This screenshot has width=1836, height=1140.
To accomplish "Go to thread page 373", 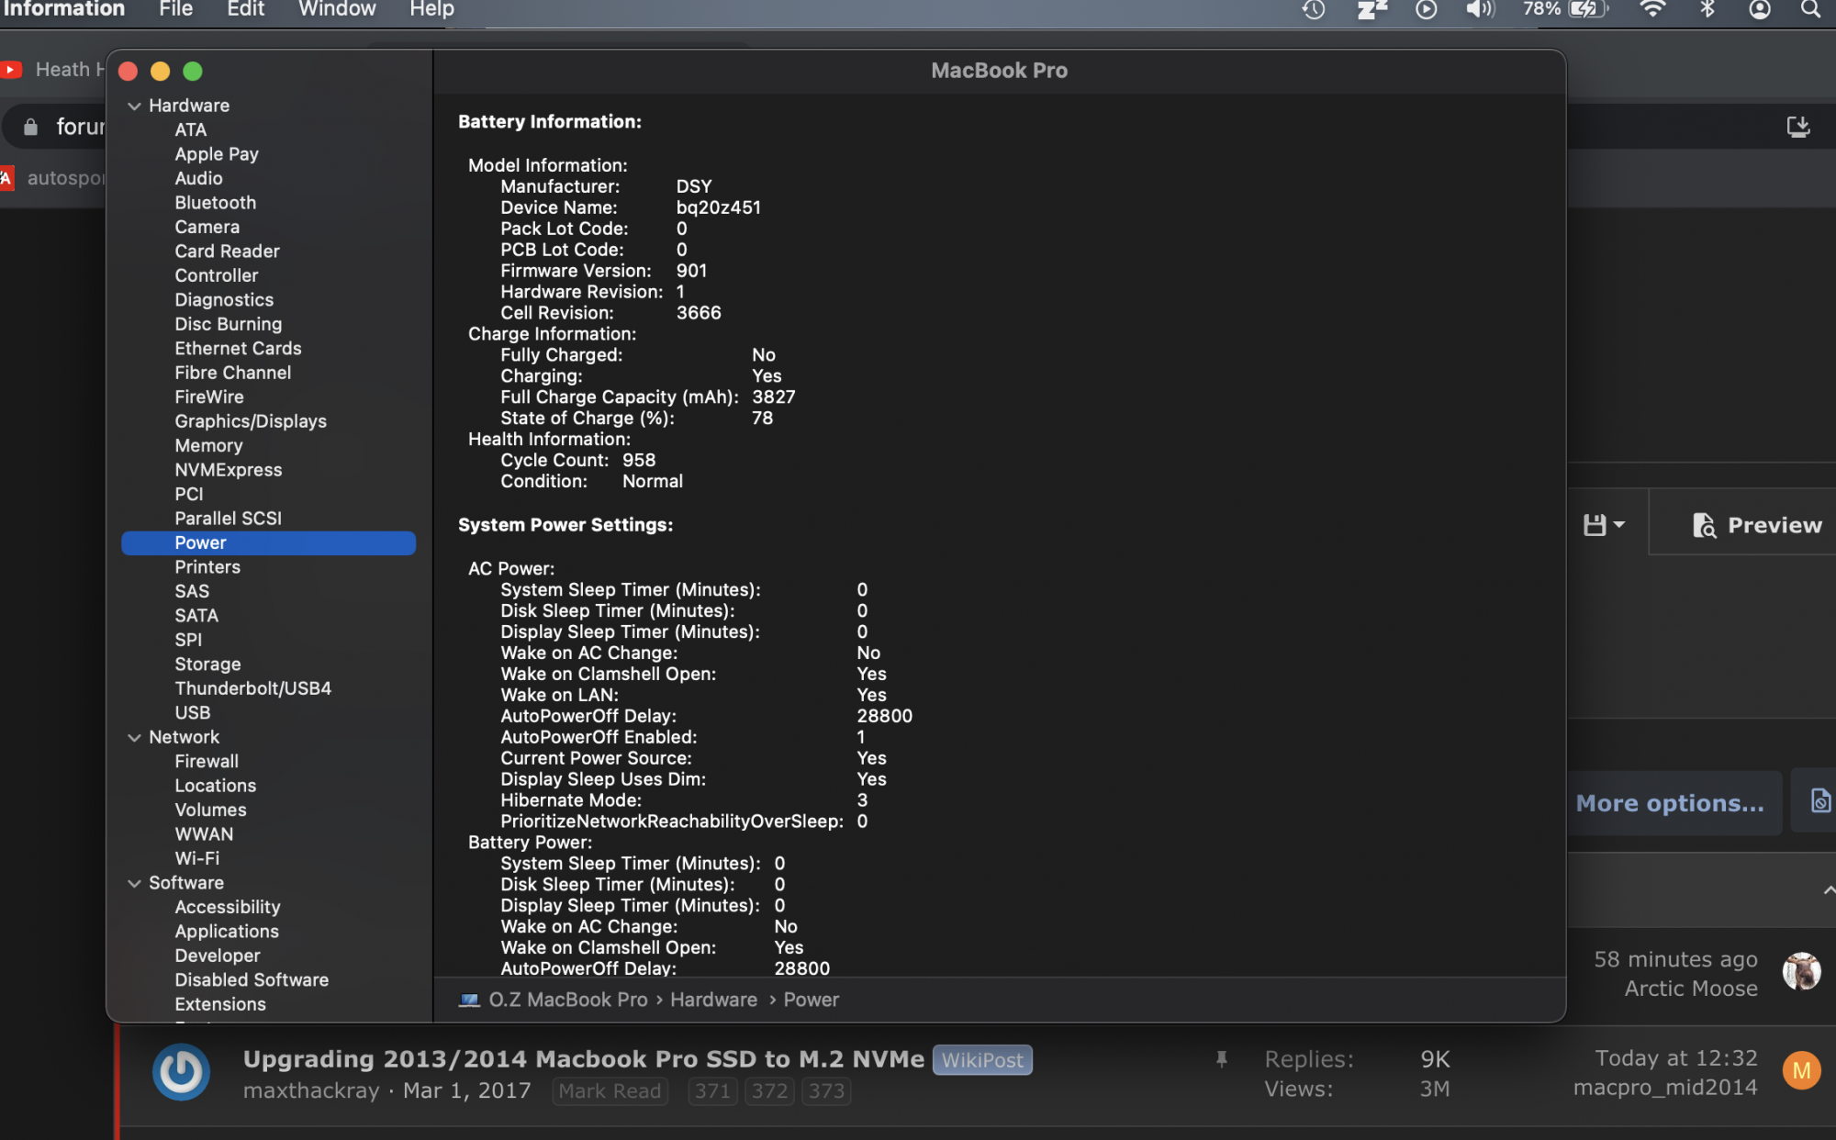I will click(x=826, y=1090).
